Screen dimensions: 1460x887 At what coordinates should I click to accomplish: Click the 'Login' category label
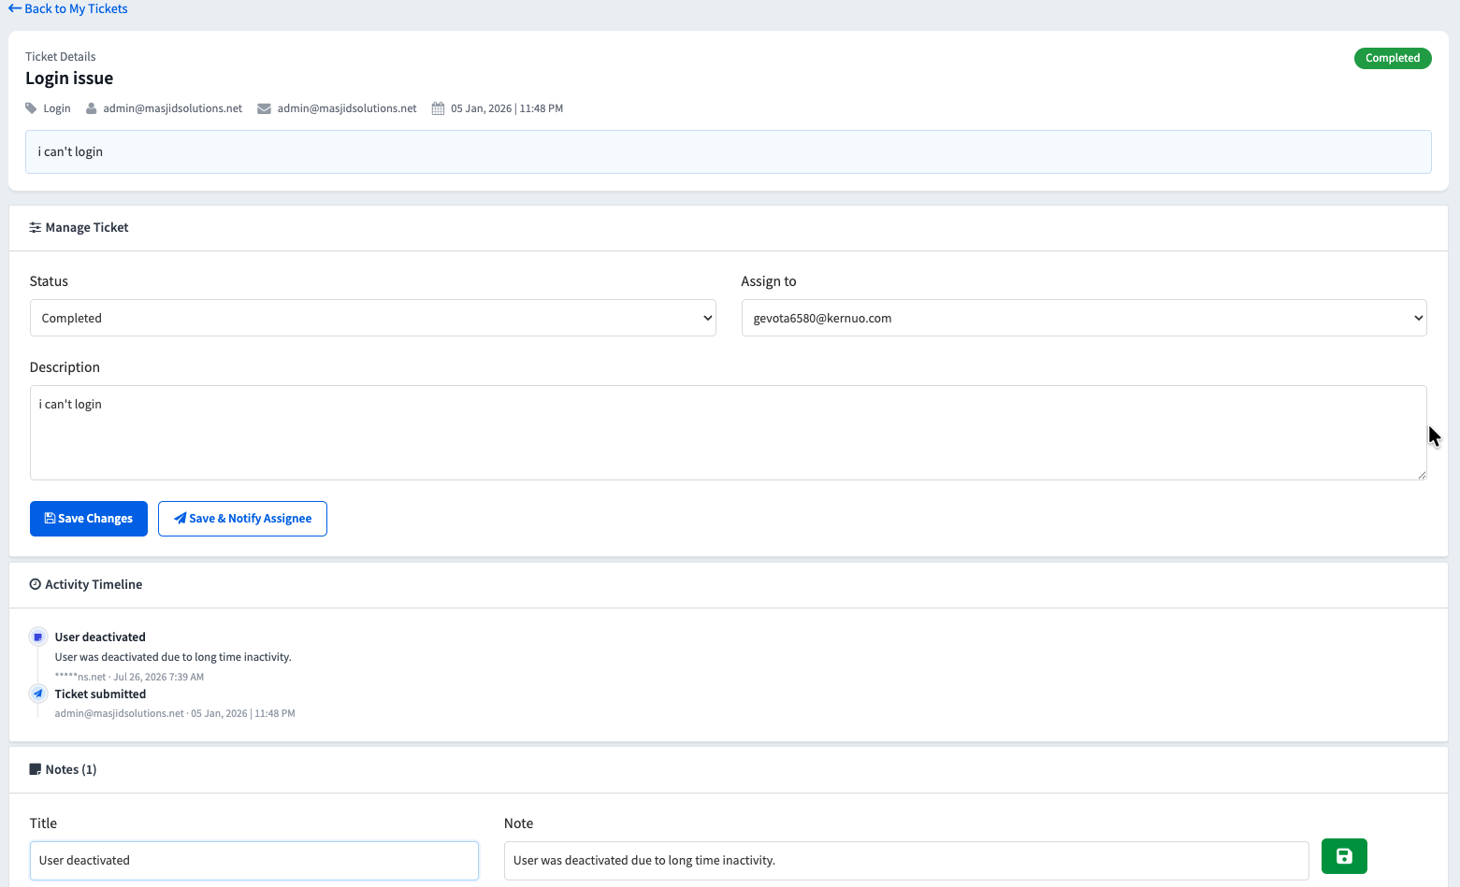pos(57,108)
